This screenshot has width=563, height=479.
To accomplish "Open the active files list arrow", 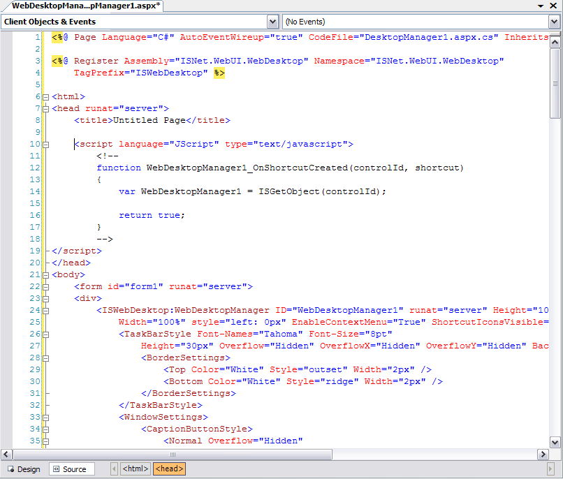I will [x=541, y=6].
